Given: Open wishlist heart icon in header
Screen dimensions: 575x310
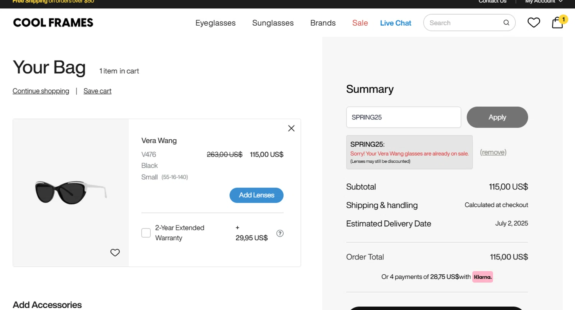Looking at the screenshot, I should pos(534,23).
